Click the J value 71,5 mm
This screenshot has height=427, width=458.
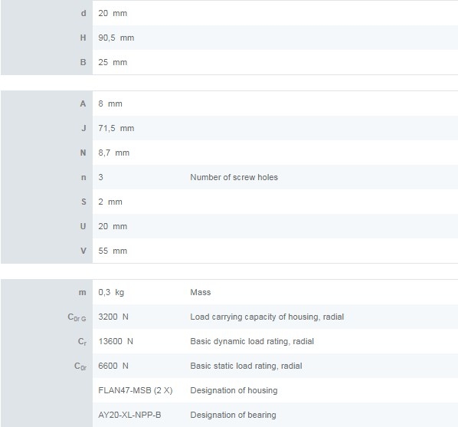116,128
